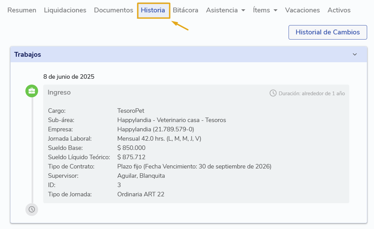Viewport: 374px width, 229px height.
Task: Click the Jornada Laboral: label
Action: pyautogui.click(x=70, y=139)
